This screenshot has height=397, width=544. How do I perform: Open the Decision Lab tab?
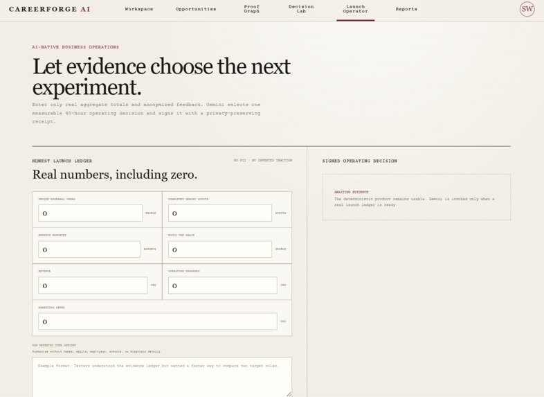(x=301, y=9)
